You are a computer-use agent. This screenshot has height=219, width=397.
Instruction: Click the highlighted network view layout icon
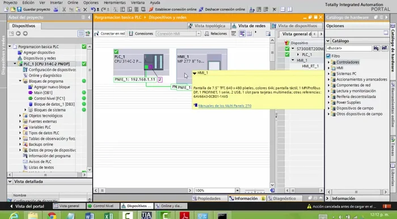[x=242, y=33]
